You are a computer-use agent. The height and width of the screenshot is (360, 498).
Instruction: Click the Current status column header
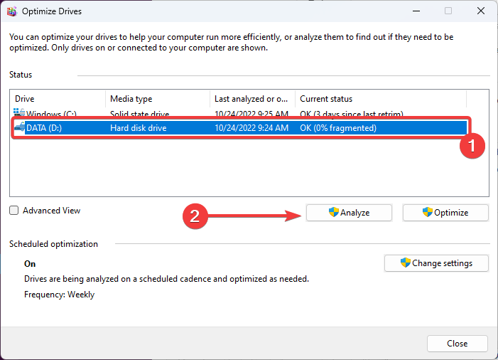[381, 99]
